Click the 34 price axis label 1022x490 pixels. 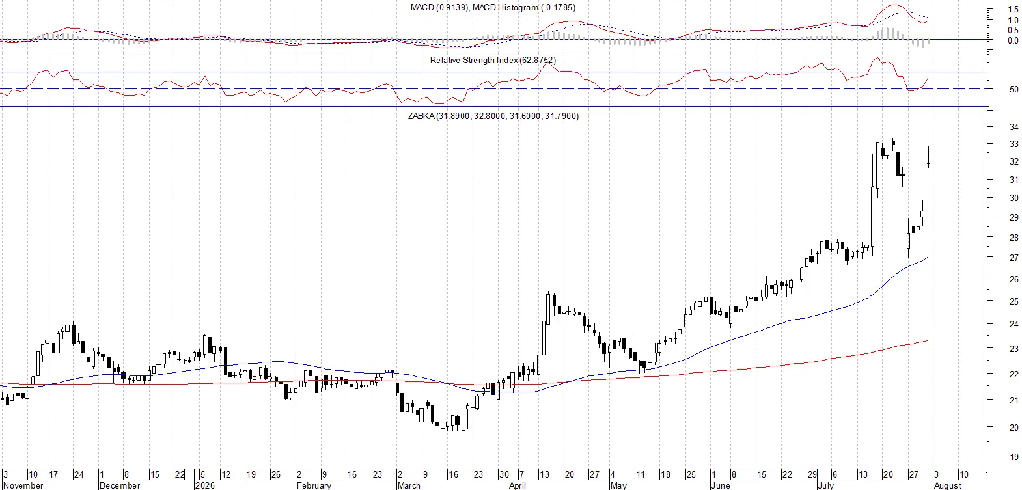pyautogui.click(x=1014, y=127)
